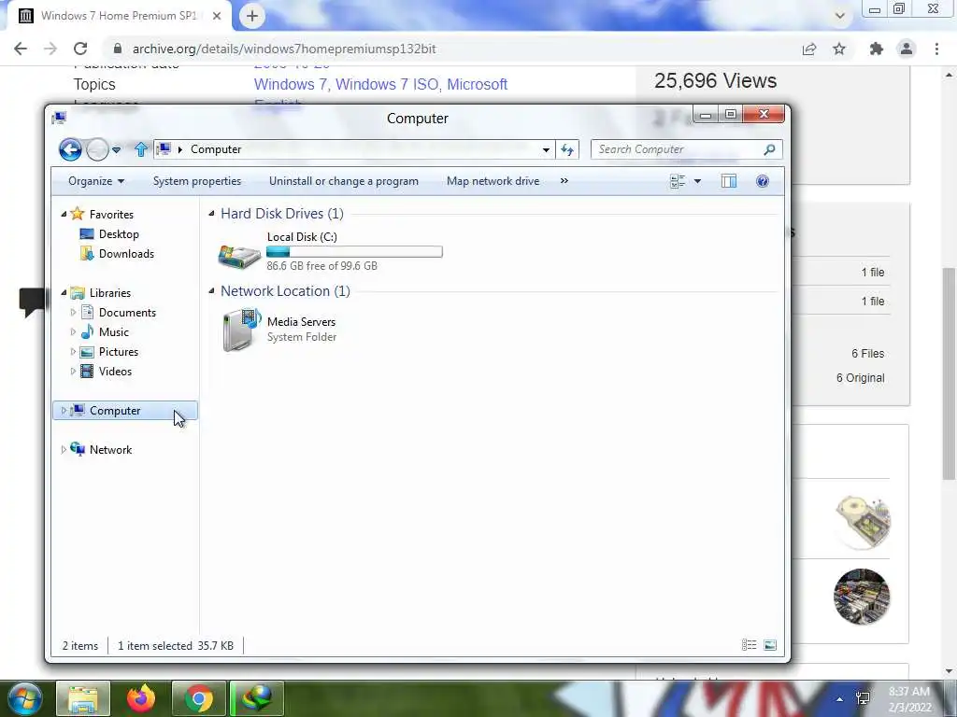
Task: Select the Documents library
Action: tap(127, 313)
